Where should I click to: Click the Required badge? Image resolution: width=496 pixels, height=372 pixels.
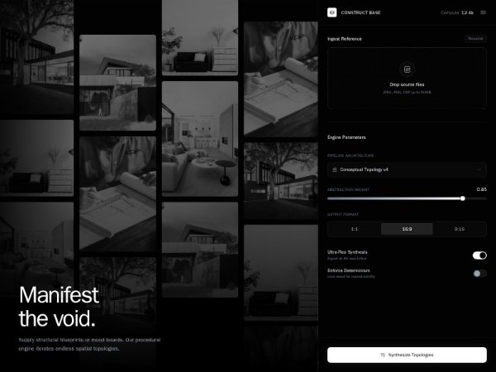click(475, 38)
